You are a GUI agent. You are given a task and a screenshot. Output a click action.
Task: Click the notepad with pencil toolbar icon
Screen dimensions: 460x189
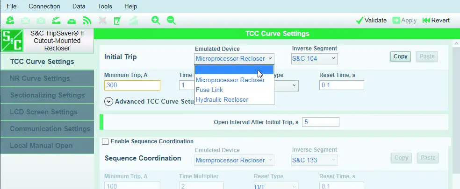click(117, 21)
